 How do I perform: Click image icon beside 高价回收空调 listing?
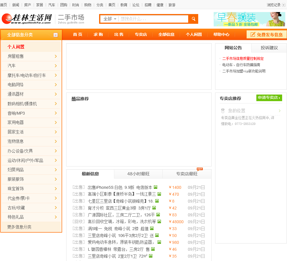point(159,221)
